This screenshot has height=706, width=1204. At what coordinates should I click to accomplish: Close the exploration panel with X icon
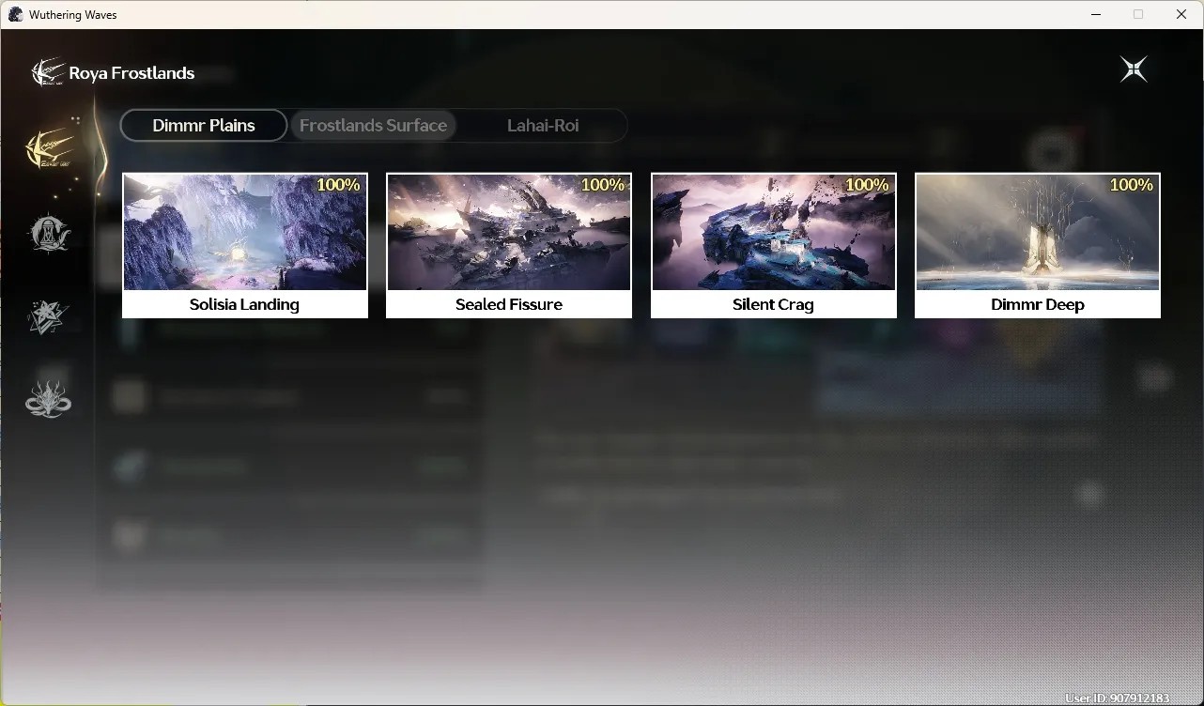1134,69
